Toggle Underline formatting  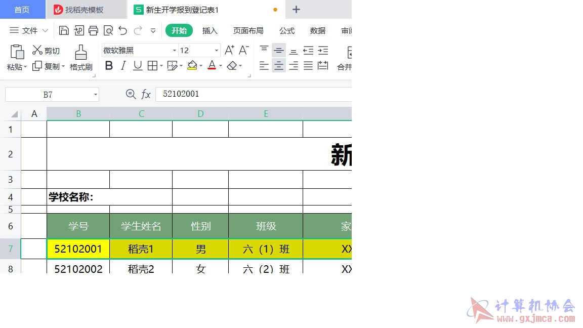[138, 66]
